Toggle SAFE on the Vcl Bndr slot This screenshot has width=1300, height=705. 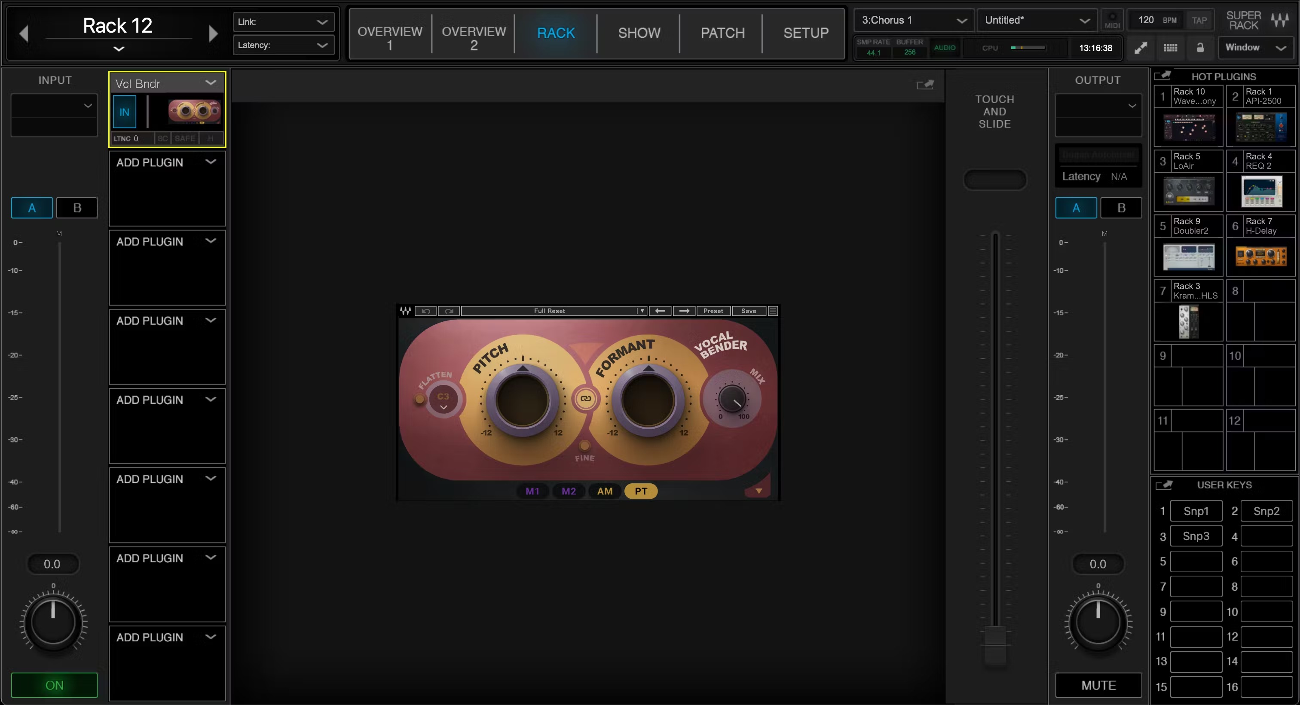click(185, 138)
